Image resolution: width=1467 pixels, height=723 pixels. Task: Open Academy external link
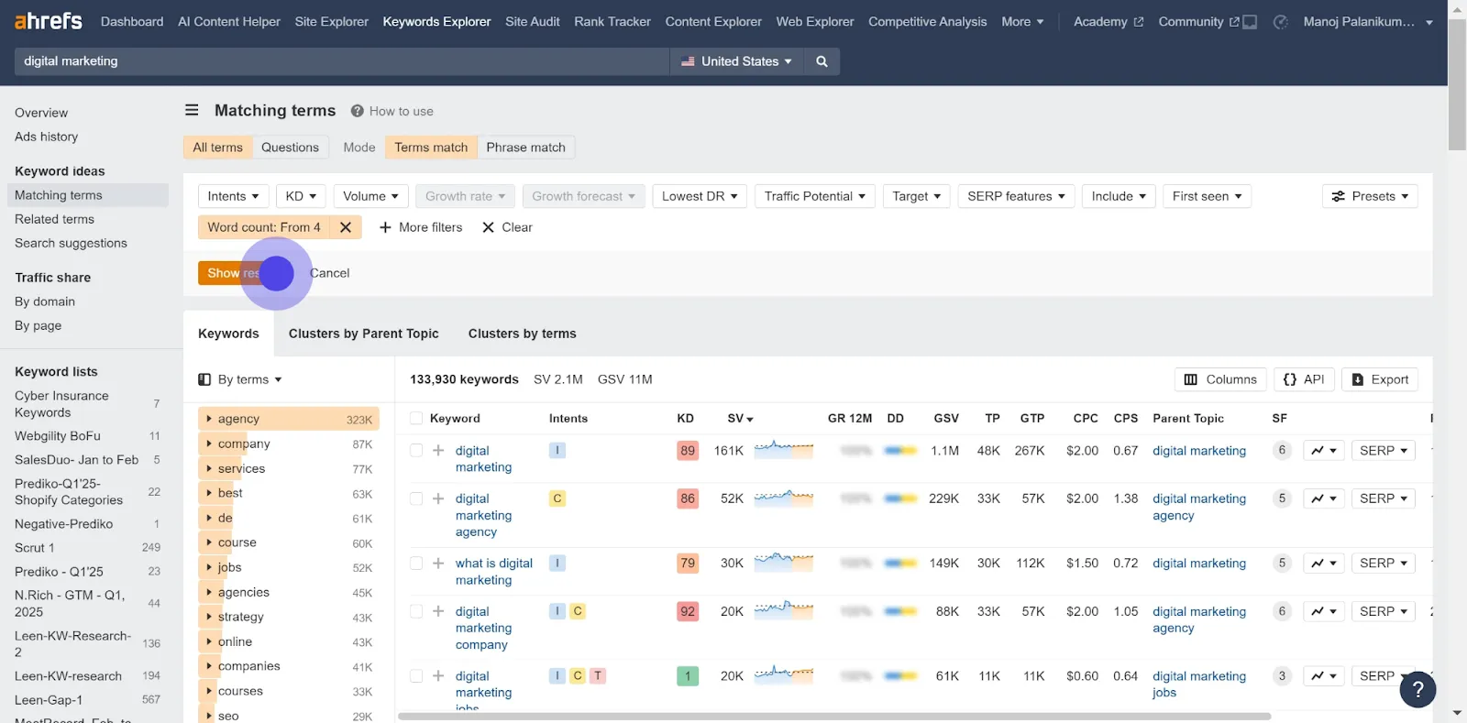pos(1109,21)
